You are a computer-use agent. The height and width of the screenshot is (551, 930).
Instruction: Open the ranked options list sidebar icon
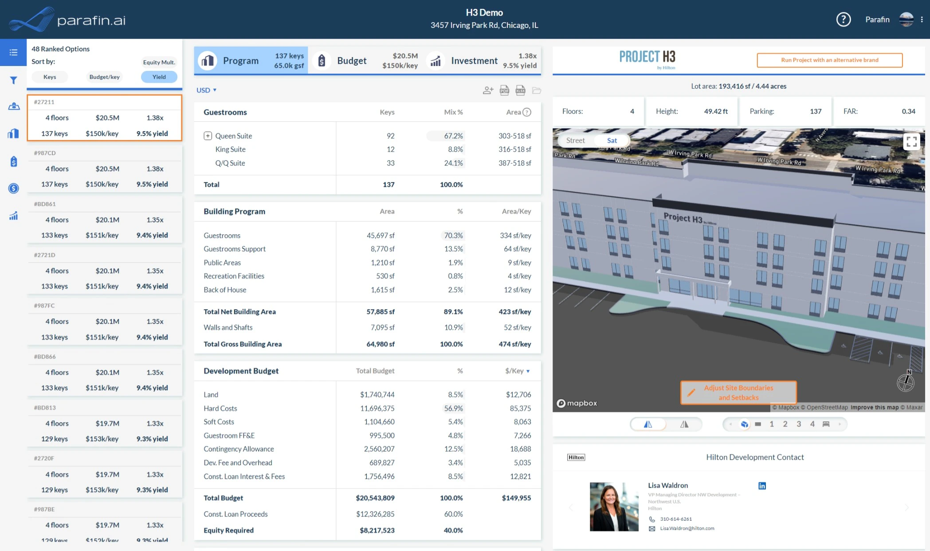pyautogui.click(x=13, y=52)
